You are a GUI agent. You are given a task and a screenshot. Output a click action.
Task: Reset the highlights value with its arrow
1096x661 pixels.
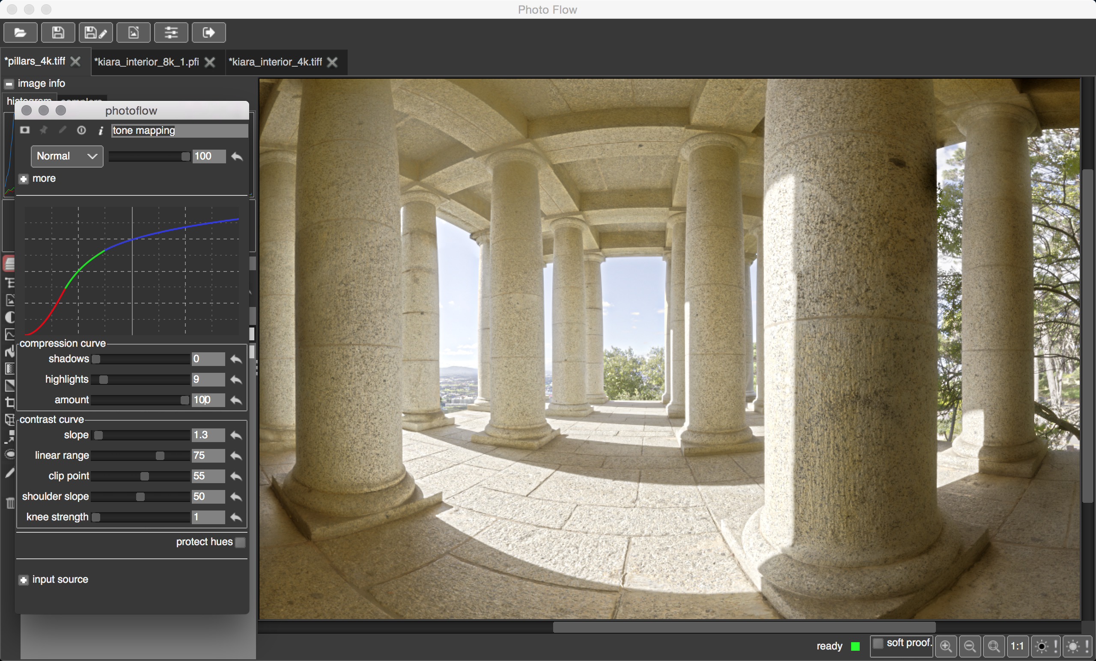236,379
